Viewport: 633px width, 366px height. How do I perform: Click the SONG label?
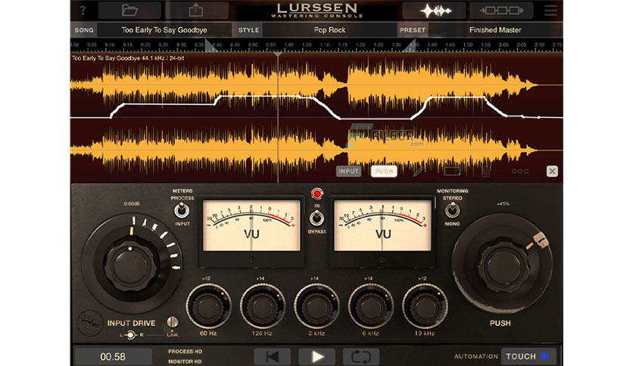[84, 29]
